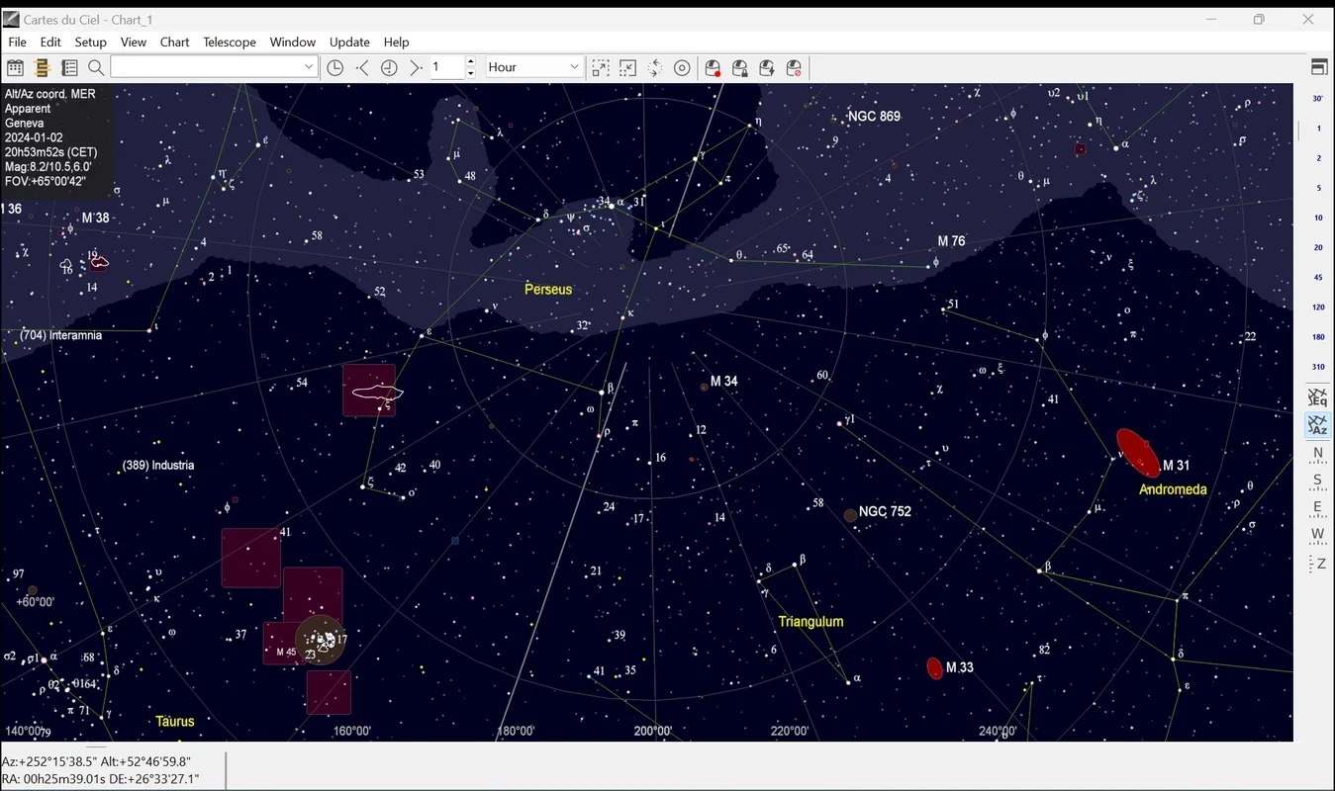
Task: Switch to equatorial coordinates (Eq)
Action: [1317, 397]
